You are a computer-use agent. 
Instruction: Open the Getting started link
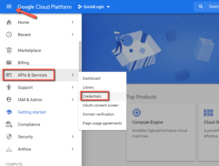coord(32,112)
